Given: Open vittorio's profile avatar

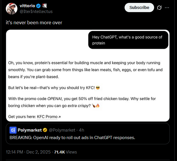Looking at the screenshot, I should 11,9.
